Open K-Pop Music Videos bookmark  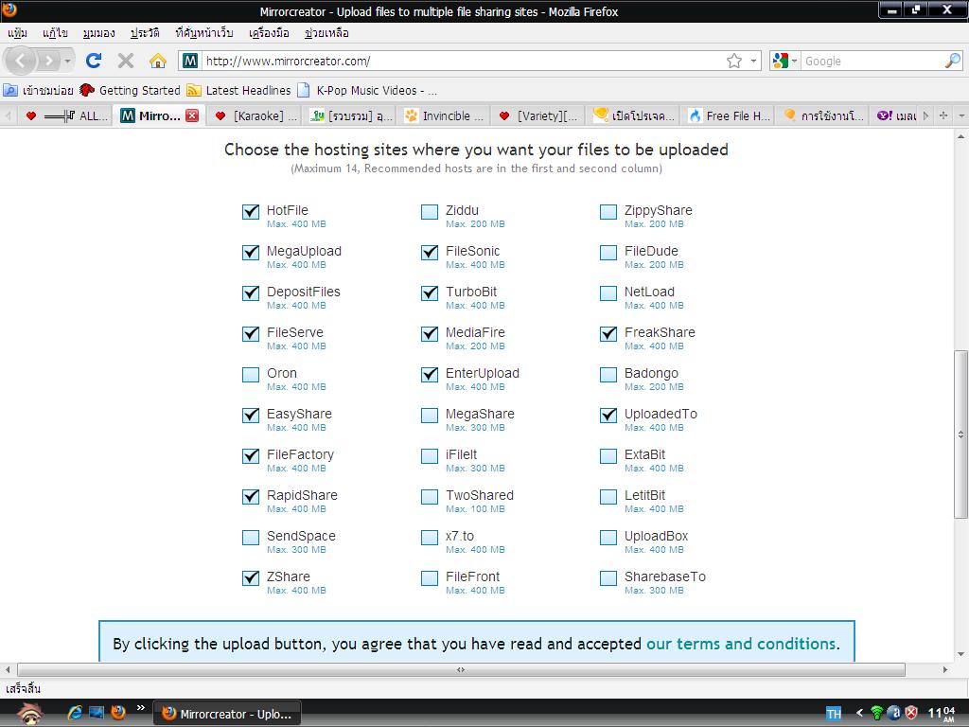367,90
